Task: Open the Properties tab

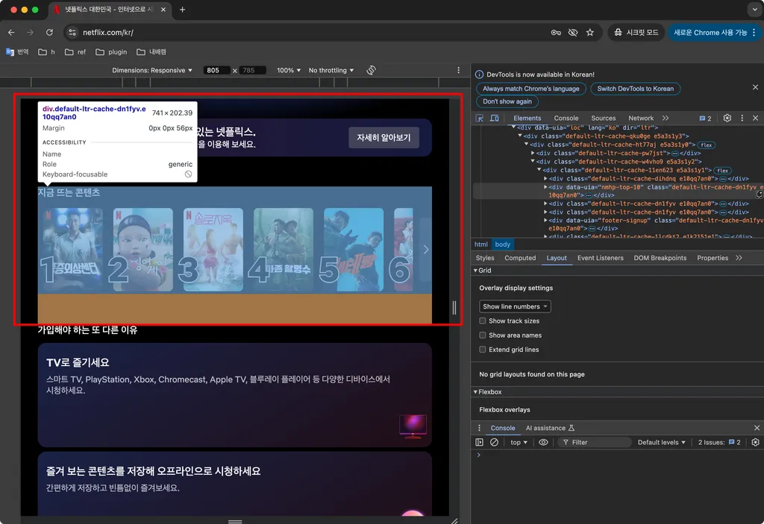Action: point(713,258)
